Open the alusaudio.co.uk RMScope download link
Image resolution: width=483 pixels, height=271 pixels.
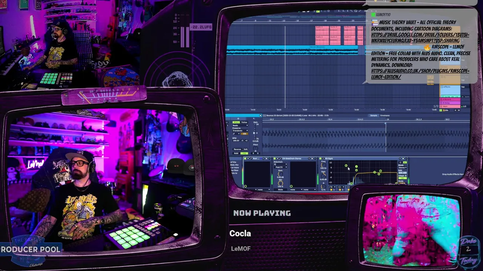[420, 74]
